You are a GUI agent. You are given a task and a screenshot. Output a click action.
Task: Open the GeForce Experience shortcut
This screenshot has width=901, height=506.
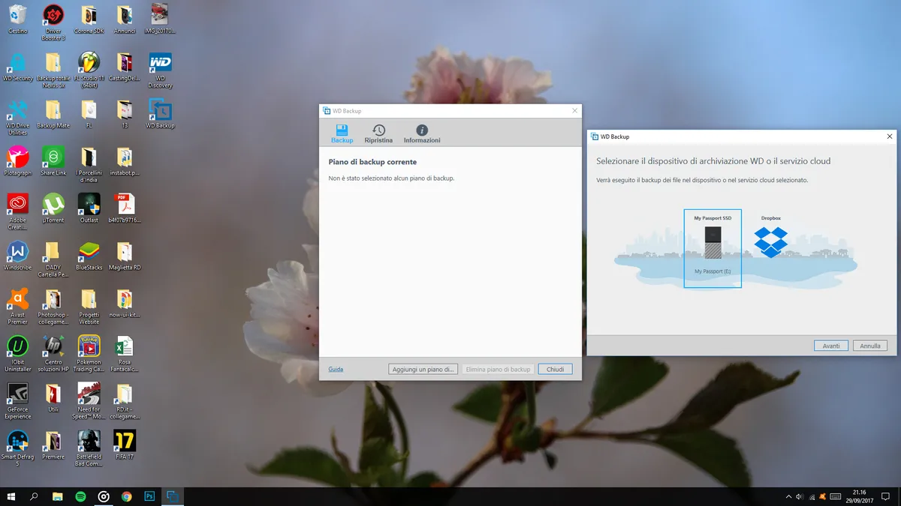coord(18,400)
